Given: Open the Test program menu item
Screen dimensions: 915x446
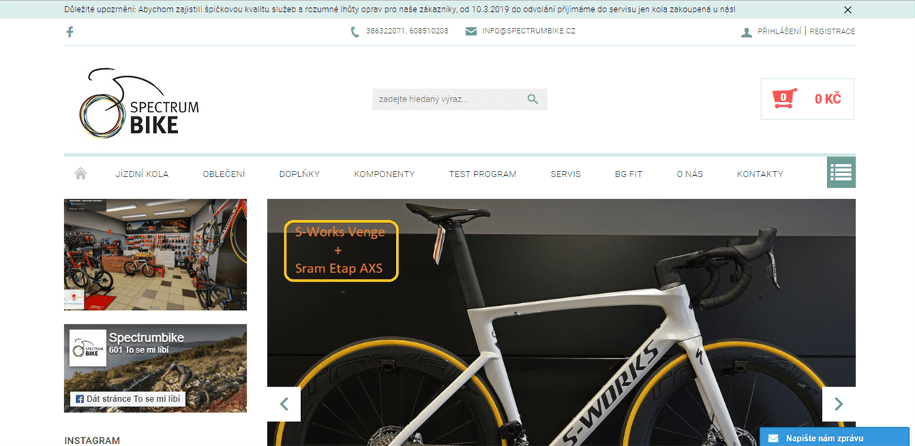Looking at the screenshot, I should coord(483,174).
